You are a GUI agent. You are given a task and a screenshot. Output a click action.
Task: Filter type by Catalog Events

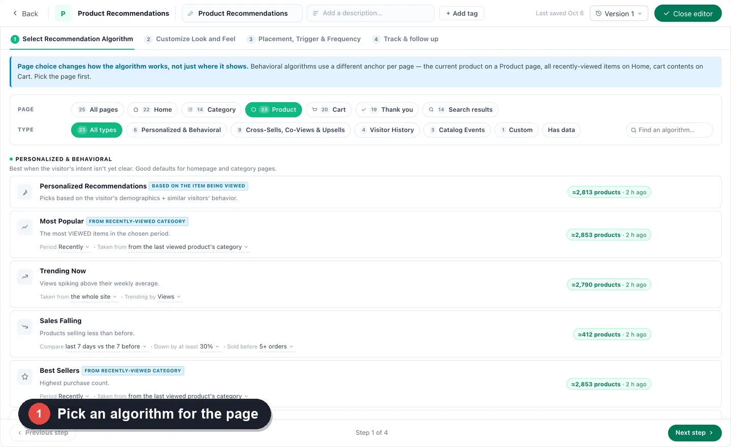tap(457, 130)
